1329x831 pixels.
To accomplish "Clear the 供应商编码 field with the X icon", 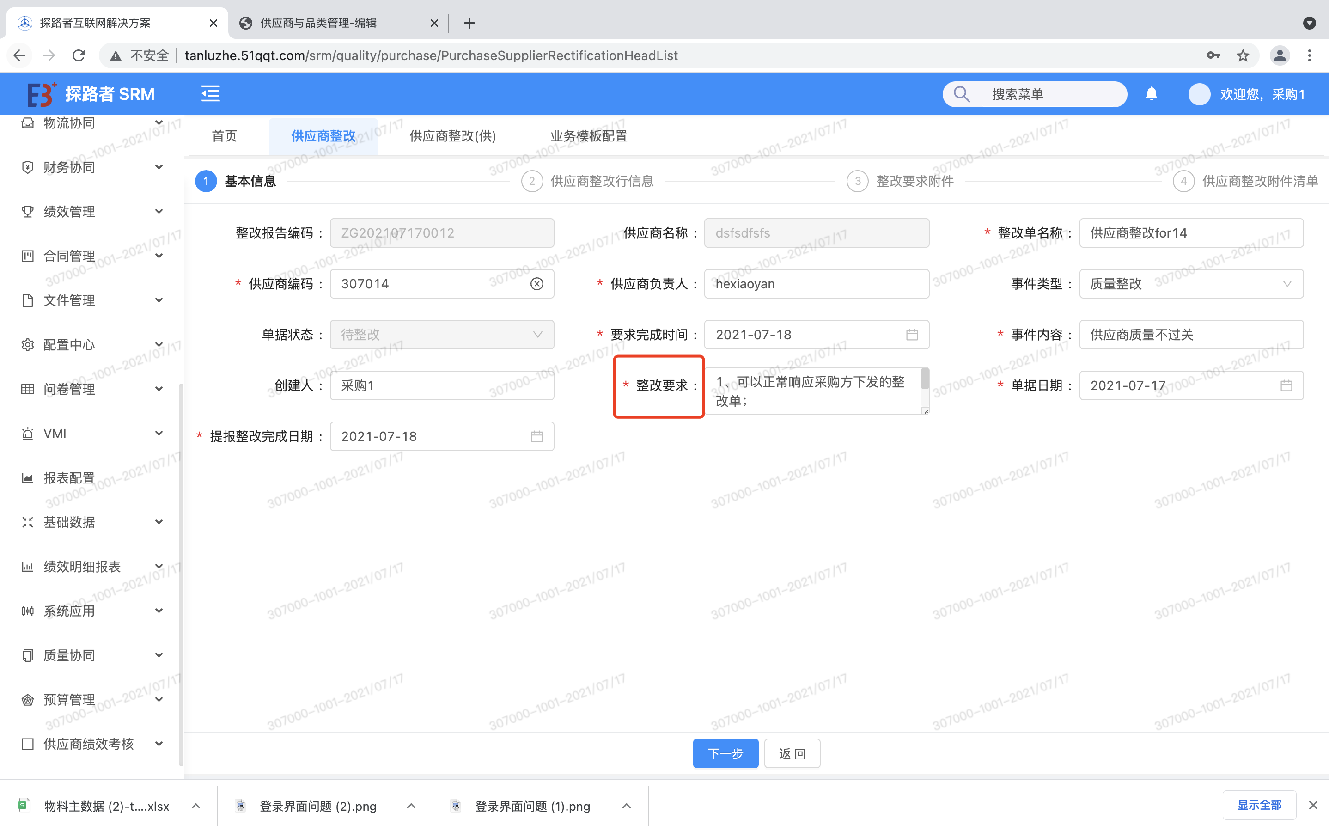I will tap(537, 284).
